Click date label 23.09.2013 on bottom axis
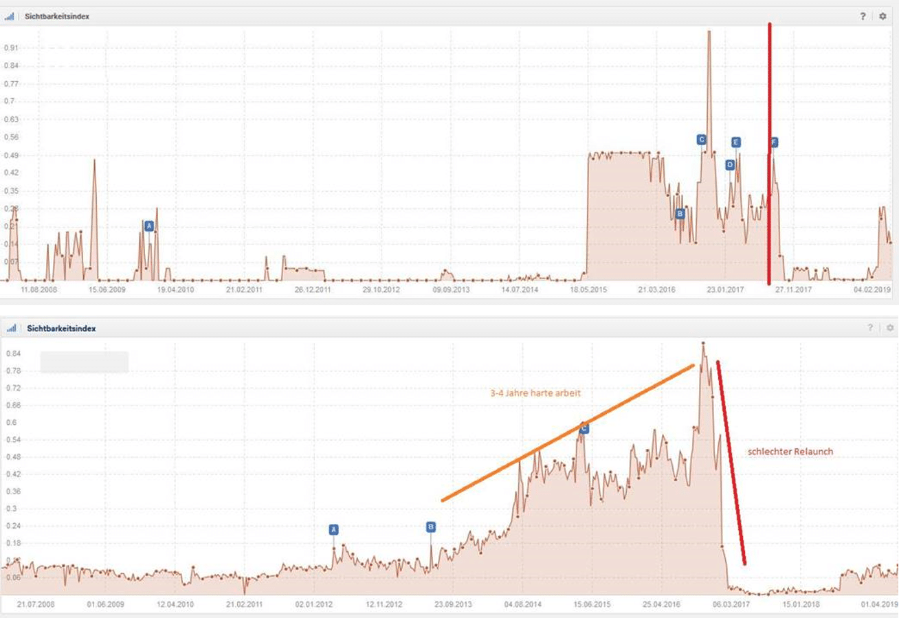The height and width of the screenshot is (618, 899). tap(454, 604)
